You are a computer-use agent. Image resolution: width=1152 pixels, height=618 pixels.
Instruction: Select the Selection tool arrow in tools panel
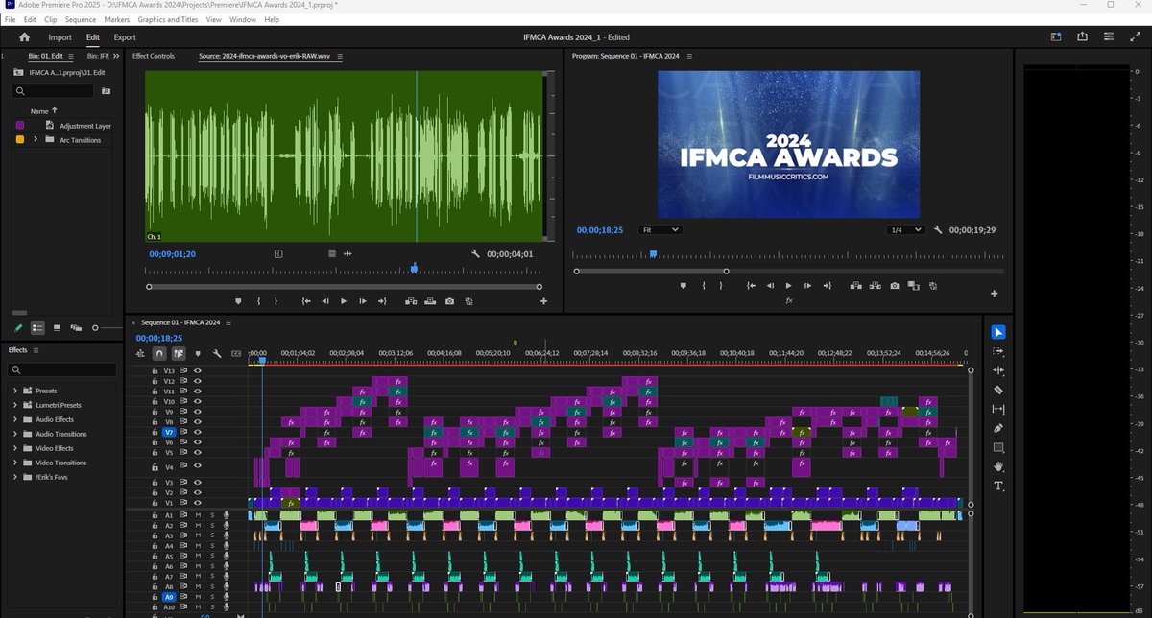(998, 332)
